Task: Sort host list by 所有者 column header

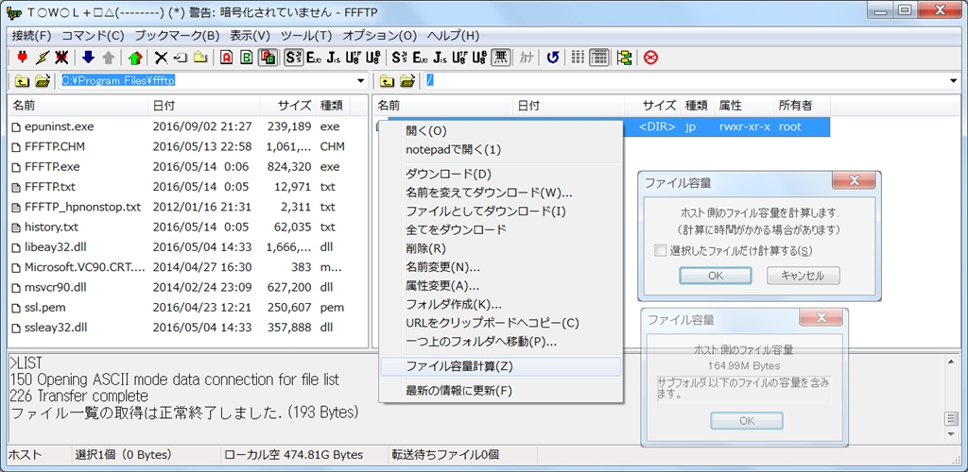Action: pos(802,106)
